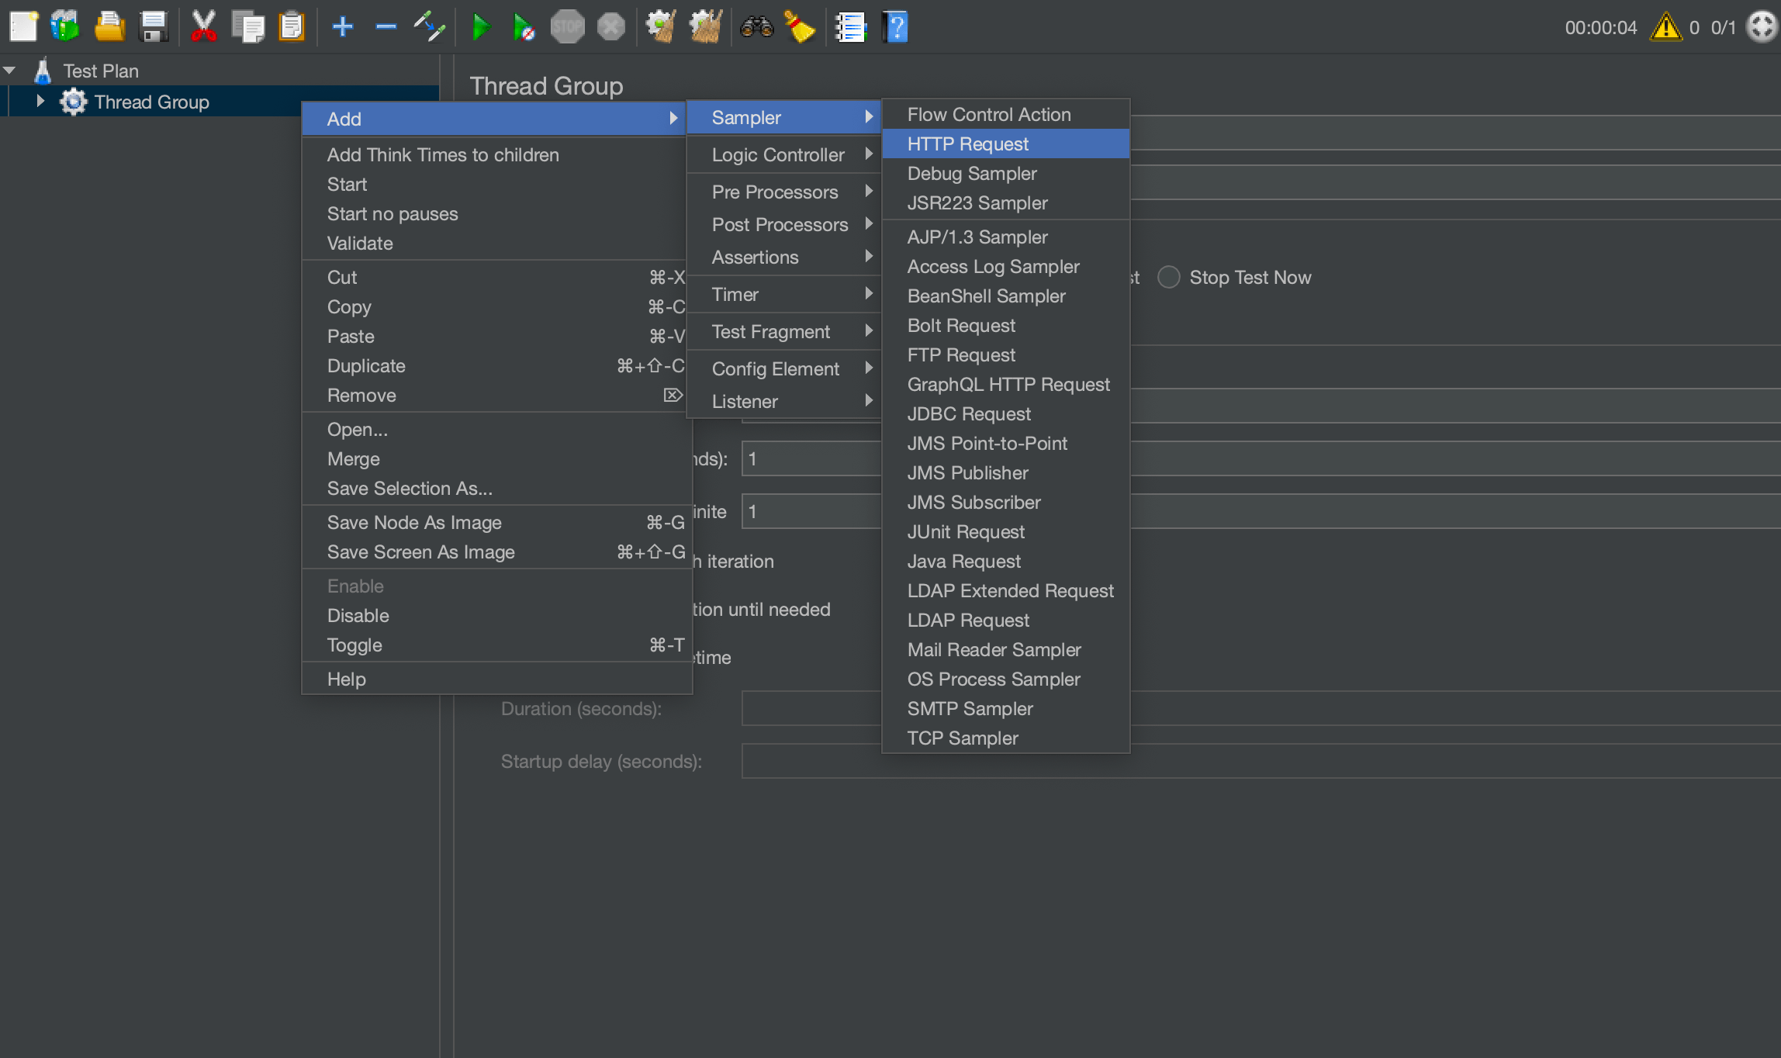Expand the Thread Group tree node
1781x1058 pixels.
(x=40, y=102)
